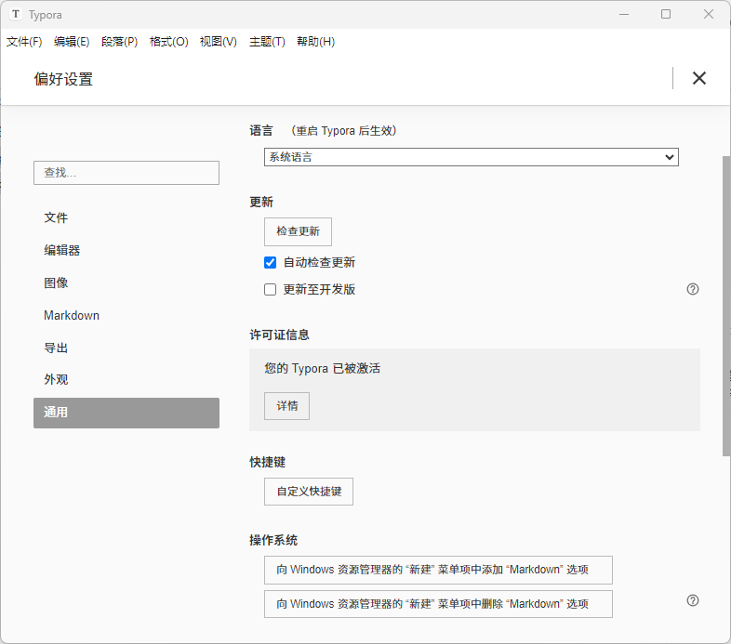Image resolution: width=731 pixels, height=644 pixels.
Task: Open 自定义快捷键
Action: coord(309,492)
